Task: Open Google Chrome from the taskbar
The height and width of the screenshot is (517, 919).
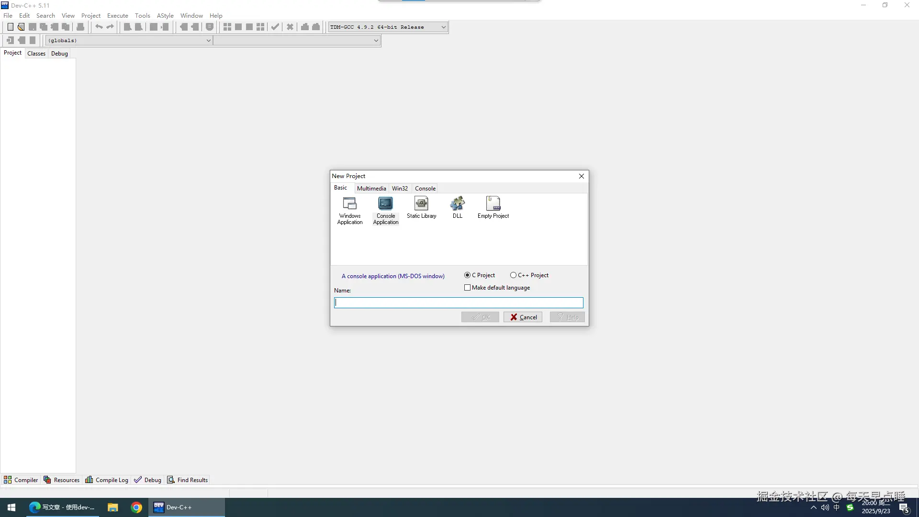Action: [x=136, y=507]
